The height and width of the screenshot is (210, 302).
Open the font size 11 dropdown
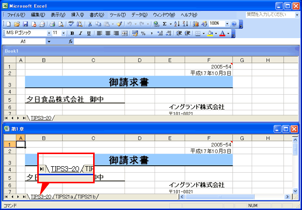point(63,33)
